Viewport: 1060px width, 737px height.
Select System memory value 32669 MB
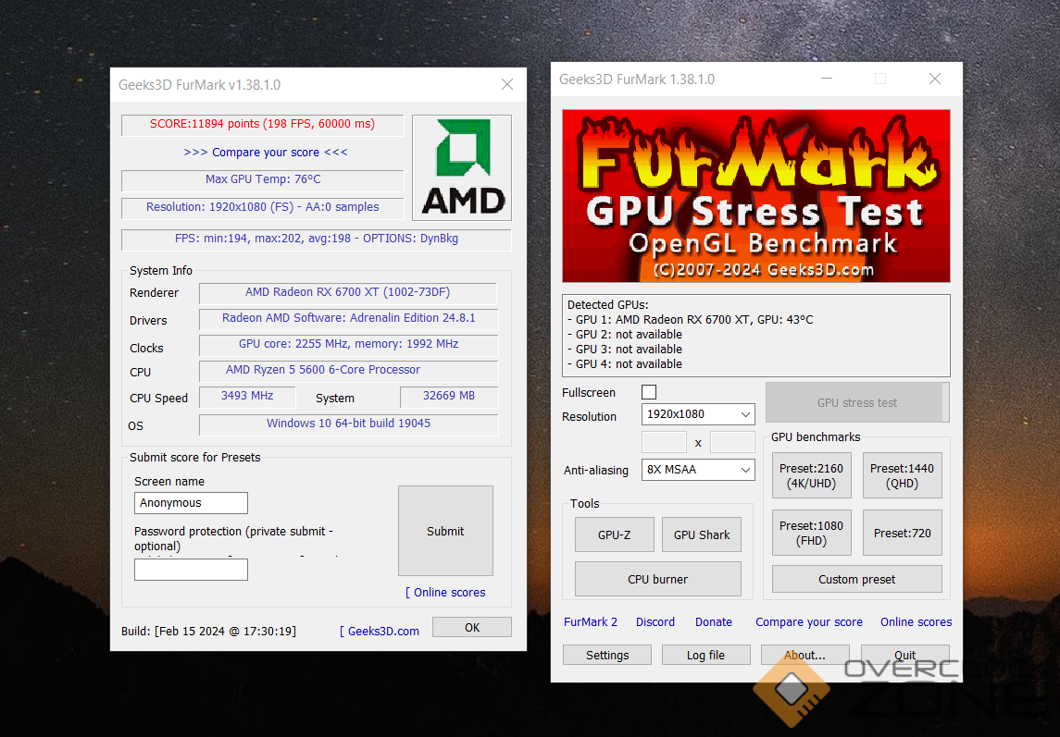pyautogui.click(x=449, y=396)
